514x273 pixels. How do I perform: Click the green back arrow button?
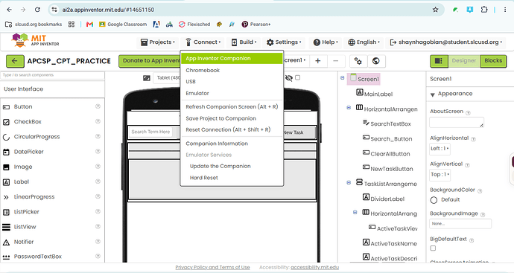coord(15,61)
